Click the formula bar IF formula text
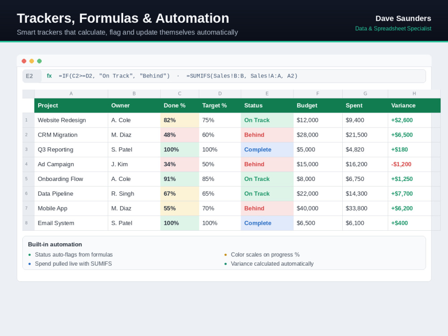The width and height of the screenshot is (448, 336). click(114, 76)
